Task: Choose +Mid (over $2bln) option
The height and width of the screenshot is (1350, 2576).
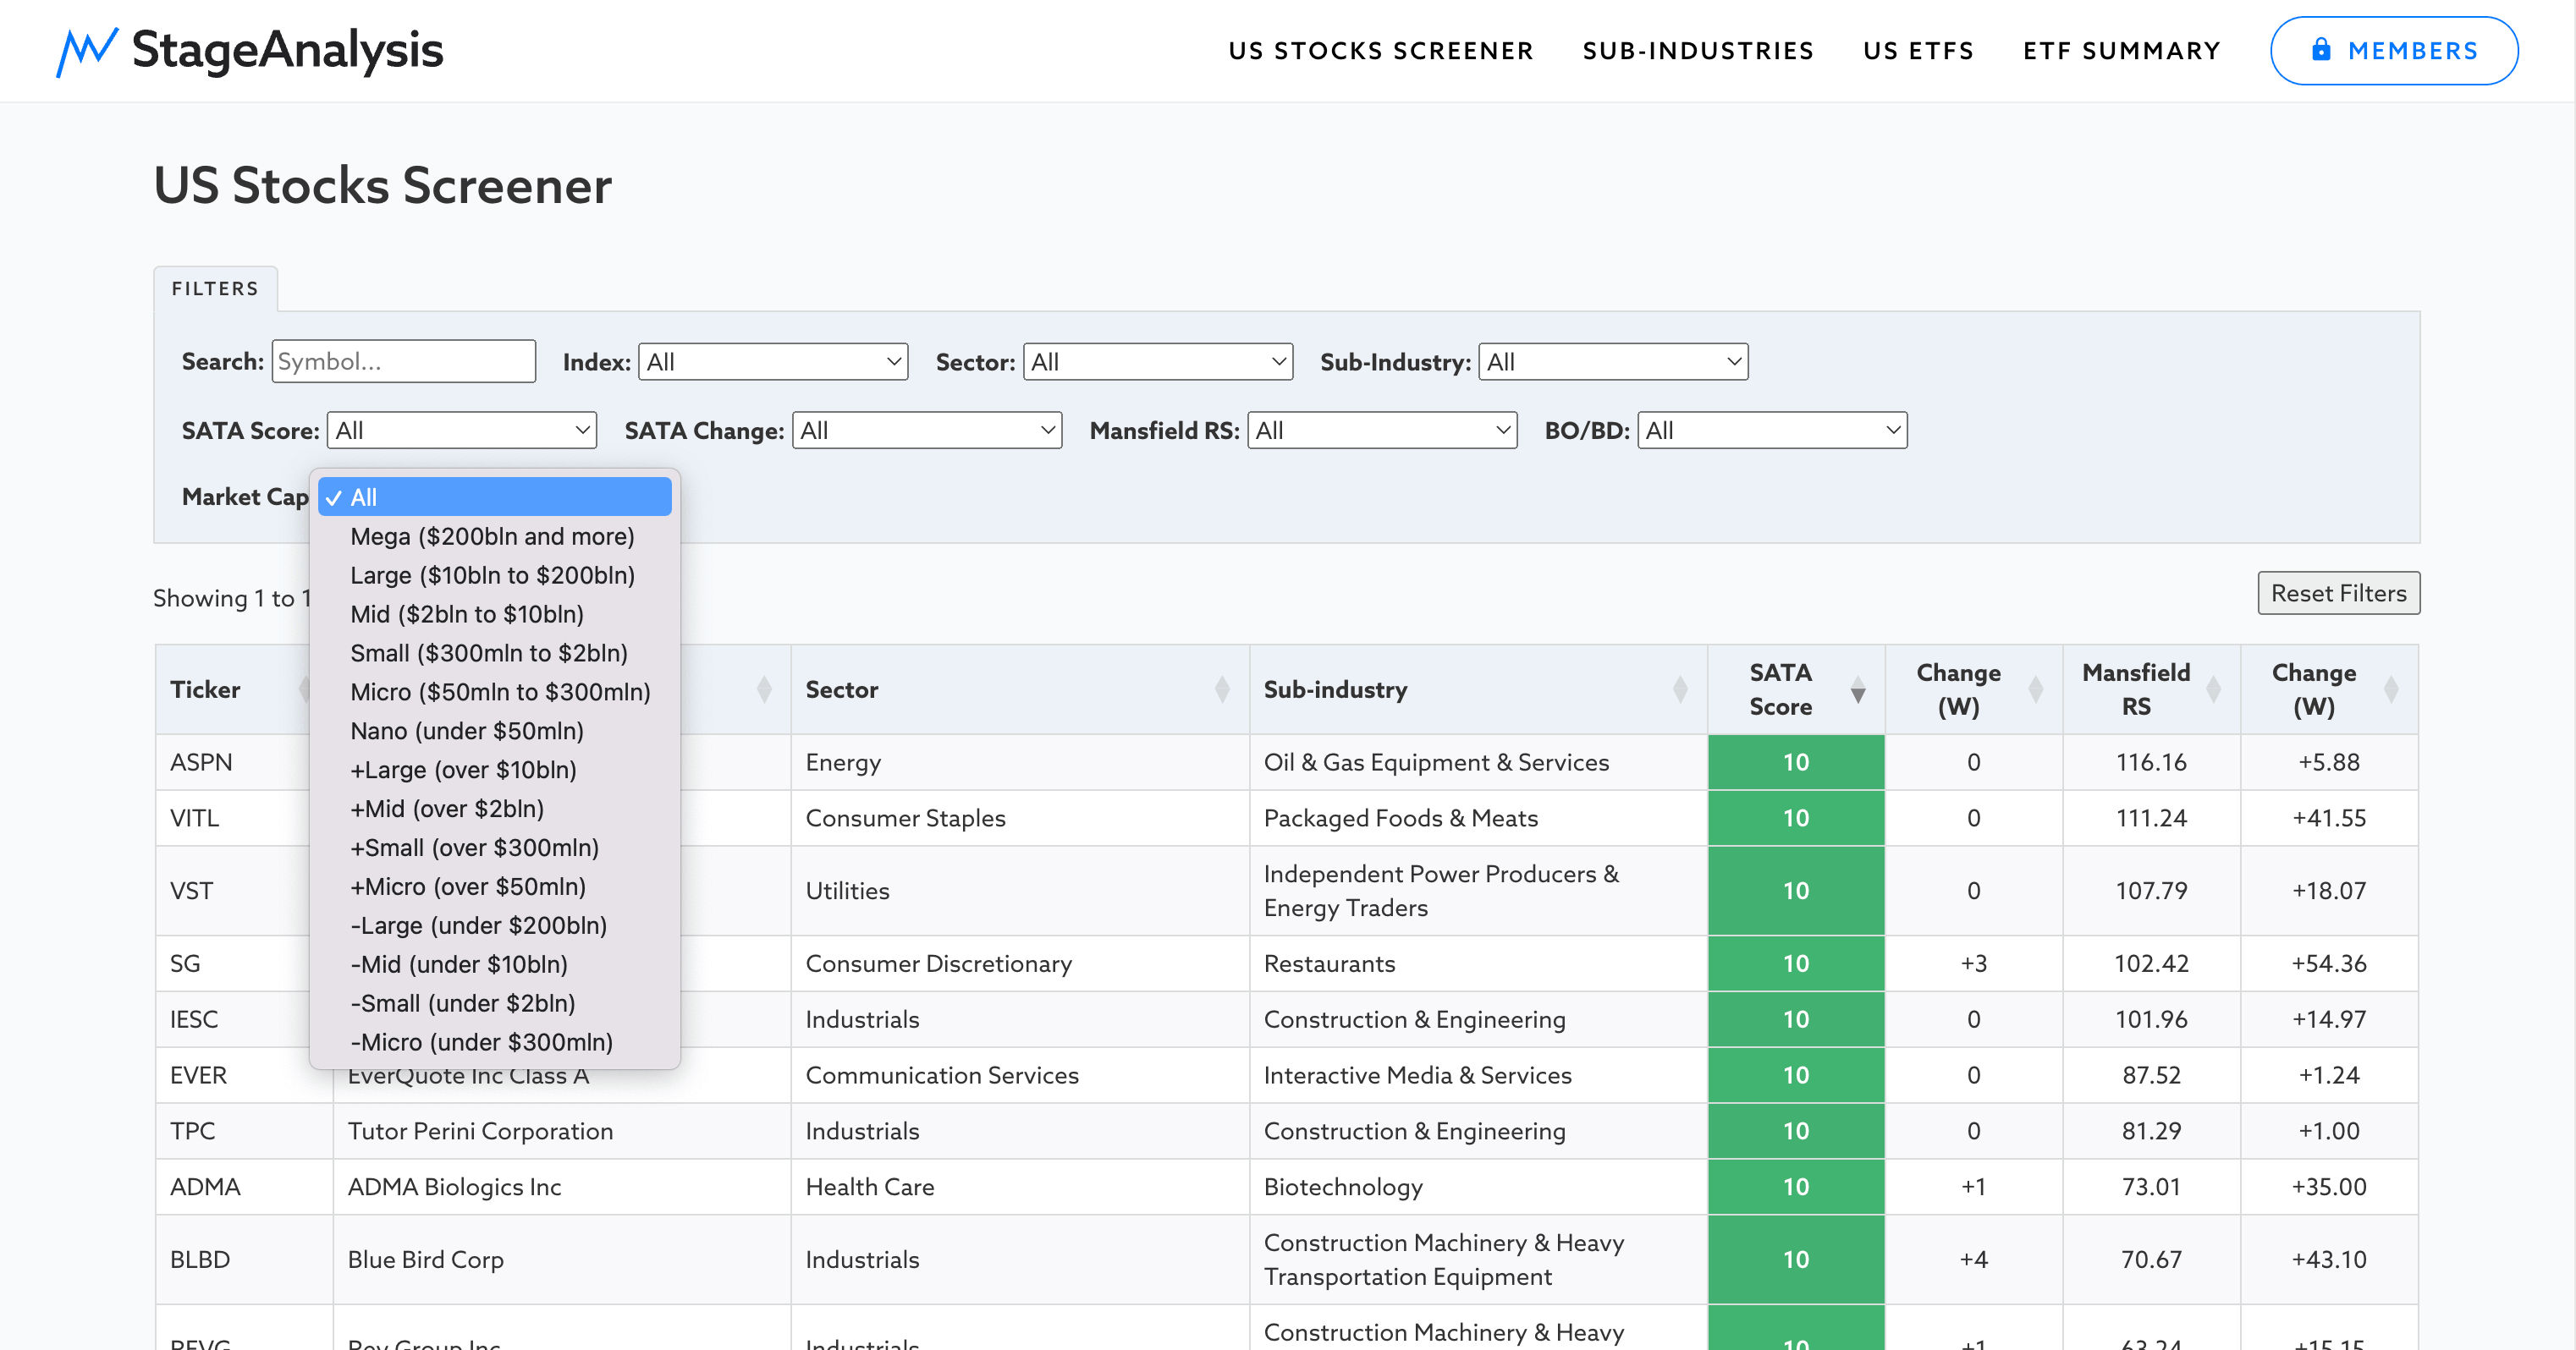Action: coord(495,809)
